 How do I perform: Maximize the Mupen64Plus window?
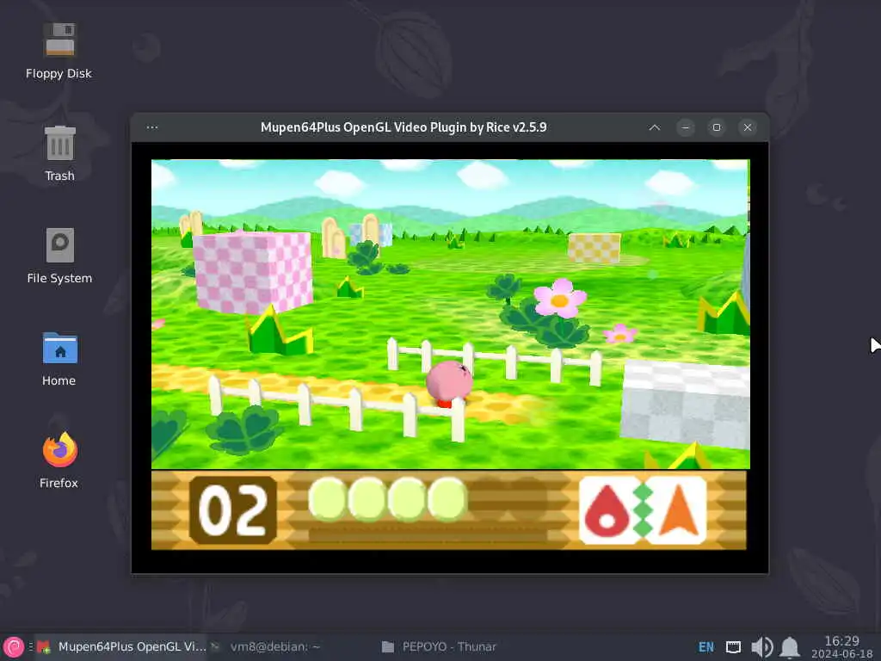point(717,127)
